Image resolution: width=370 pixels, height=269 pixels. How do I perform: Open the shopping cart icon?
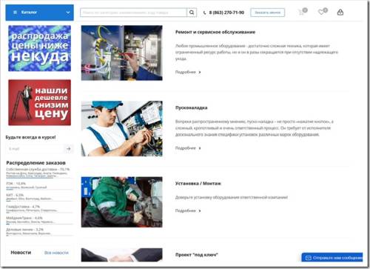click(x=301, y=13)
